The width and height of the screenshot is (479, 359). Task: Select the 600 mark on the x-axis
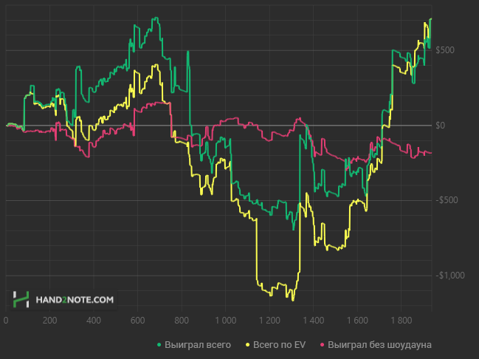137,320
